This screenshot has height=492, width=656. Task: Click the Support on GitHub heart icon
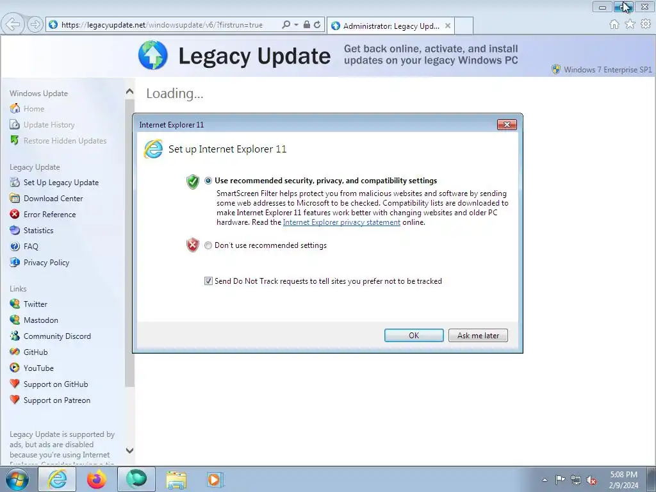pyautogui.click(x=15, y=384)
